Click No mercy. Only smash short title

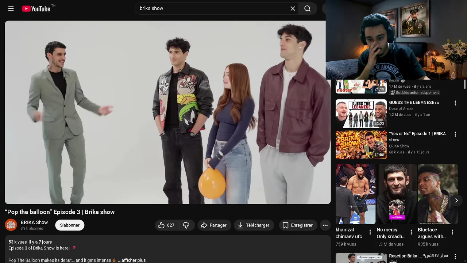[x=391, y=233]
